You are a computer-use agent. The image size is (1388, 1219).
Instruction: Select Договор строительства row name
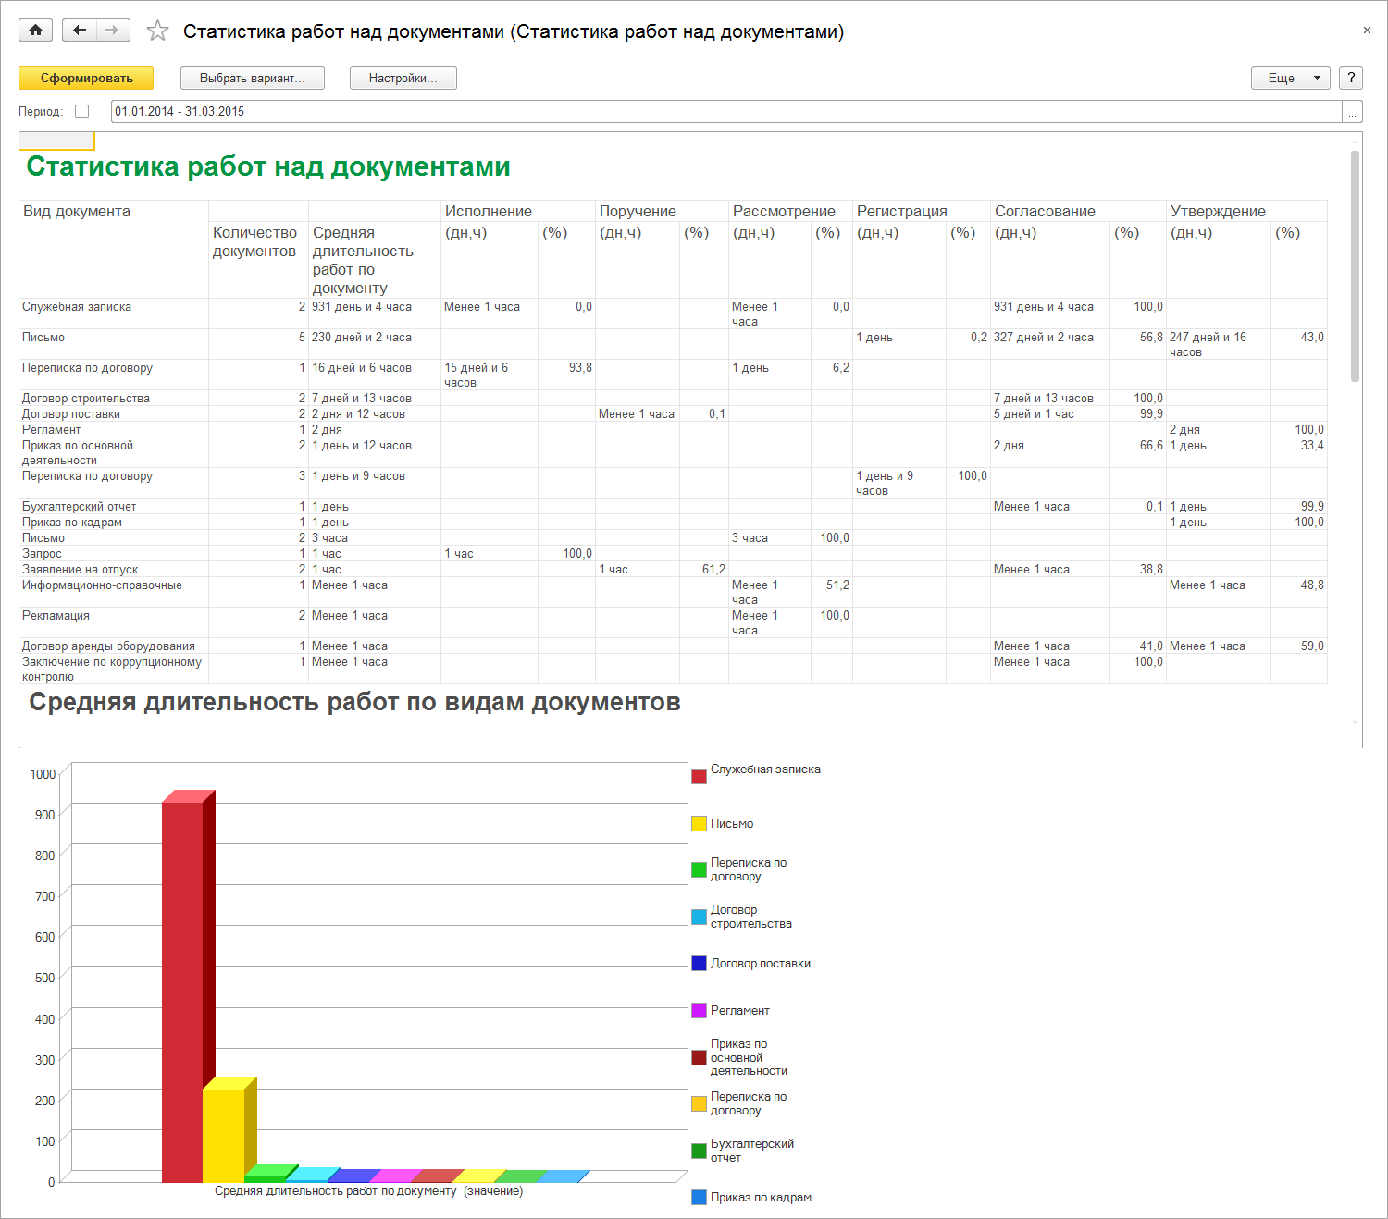point(86,398)
